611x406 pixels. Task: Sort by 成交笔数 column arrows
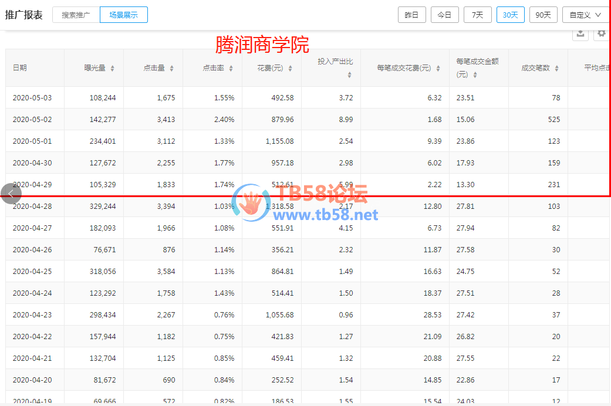pos(556,68)
